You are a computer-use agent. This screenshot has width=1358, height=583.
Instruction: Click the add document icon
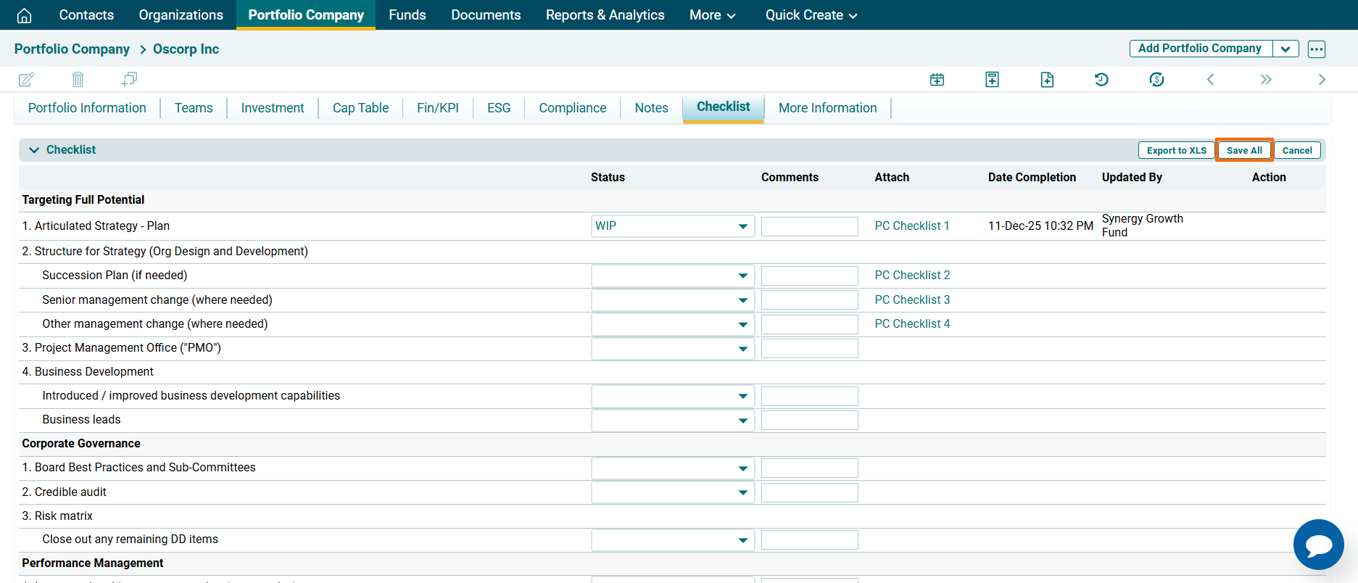[1047, 80]
